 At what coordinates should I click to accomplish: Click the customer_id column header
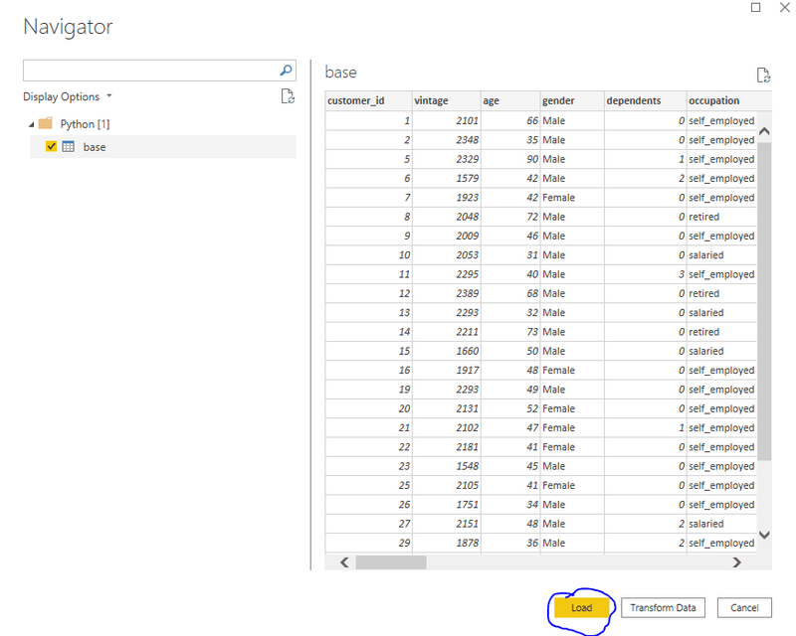[x=368, y=100]
